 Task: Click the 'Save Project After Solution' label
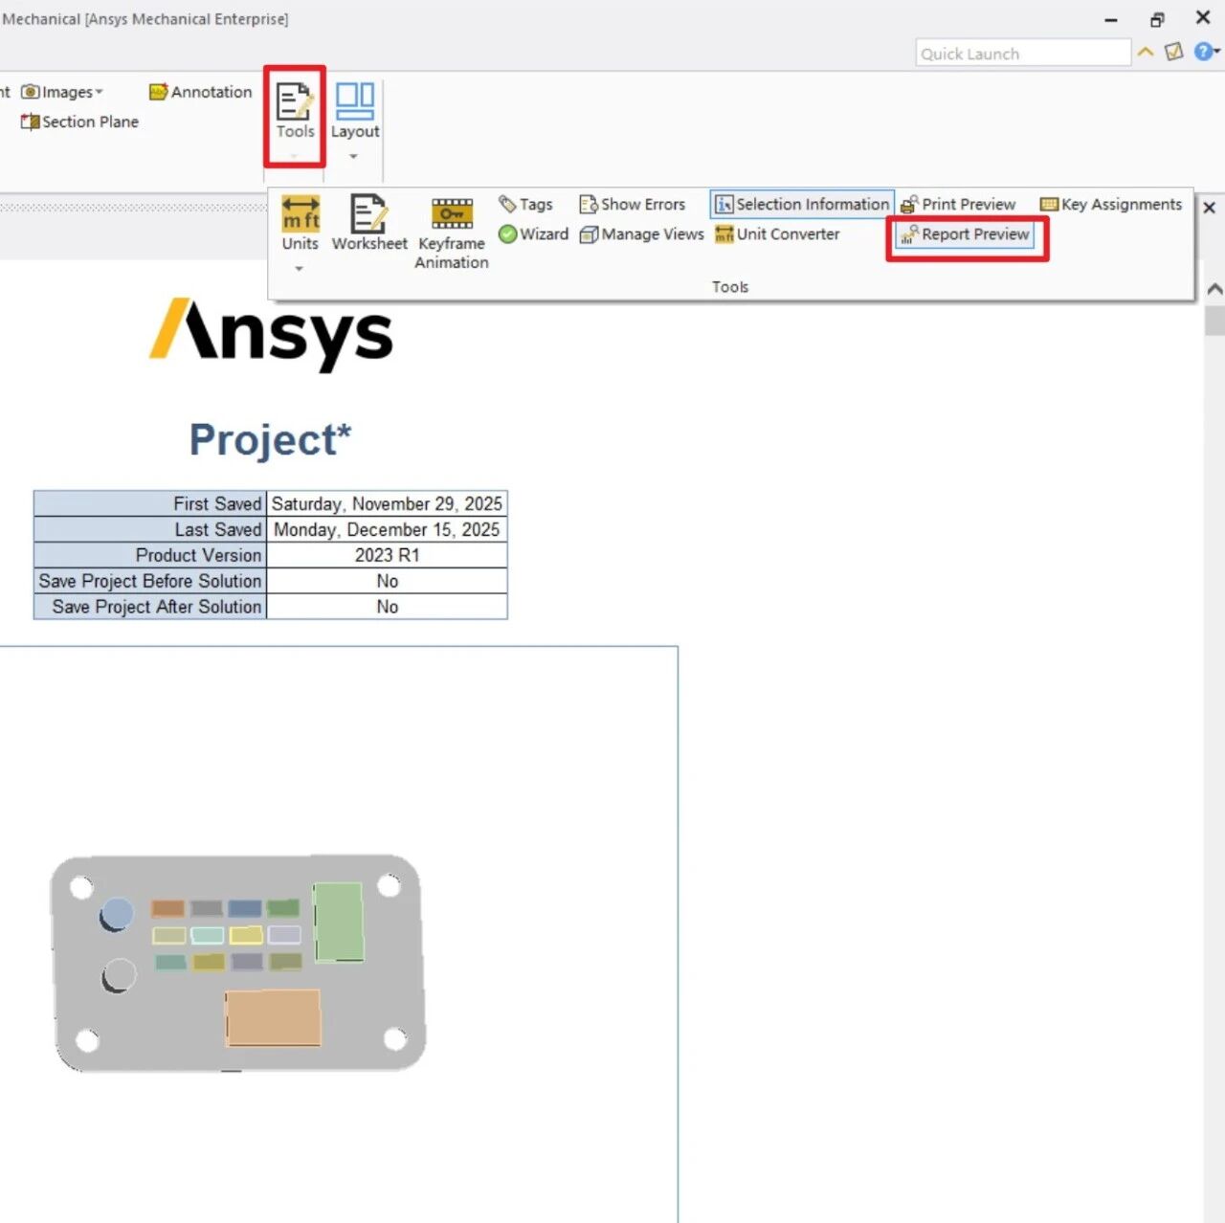coord(150,607)
